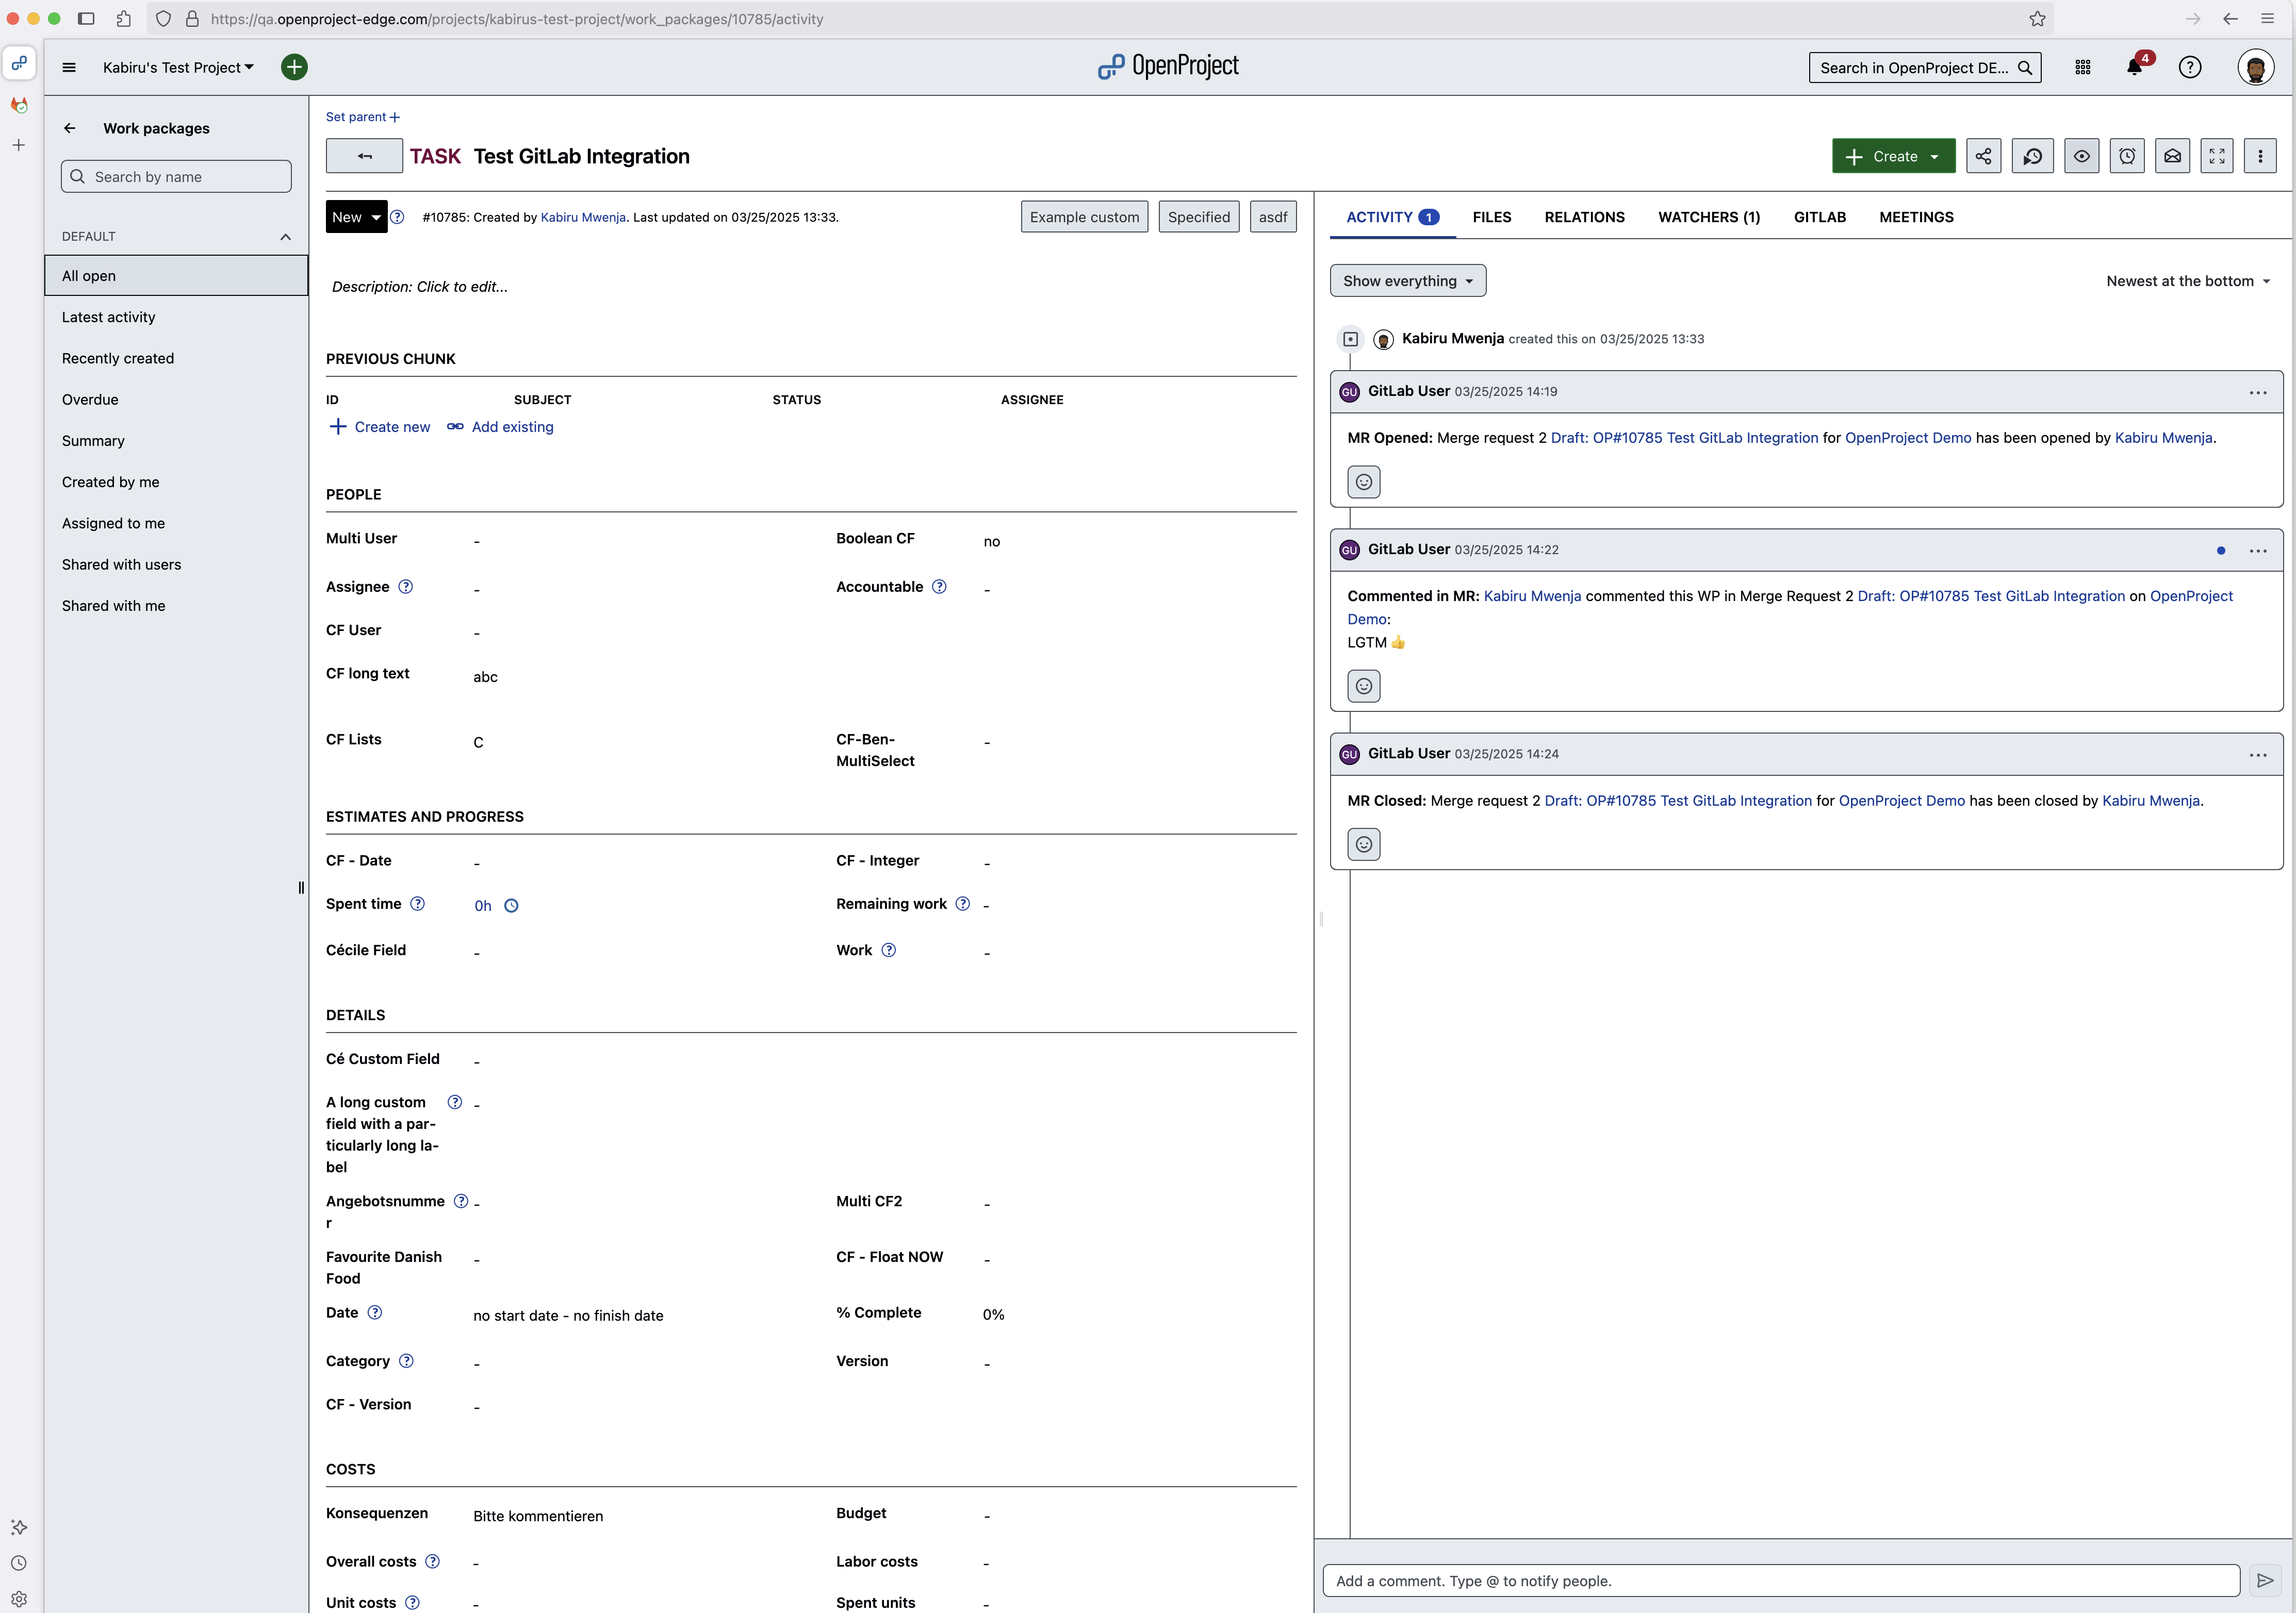
Task: Open help via the question mark icon
Action: click(2190, 67)
